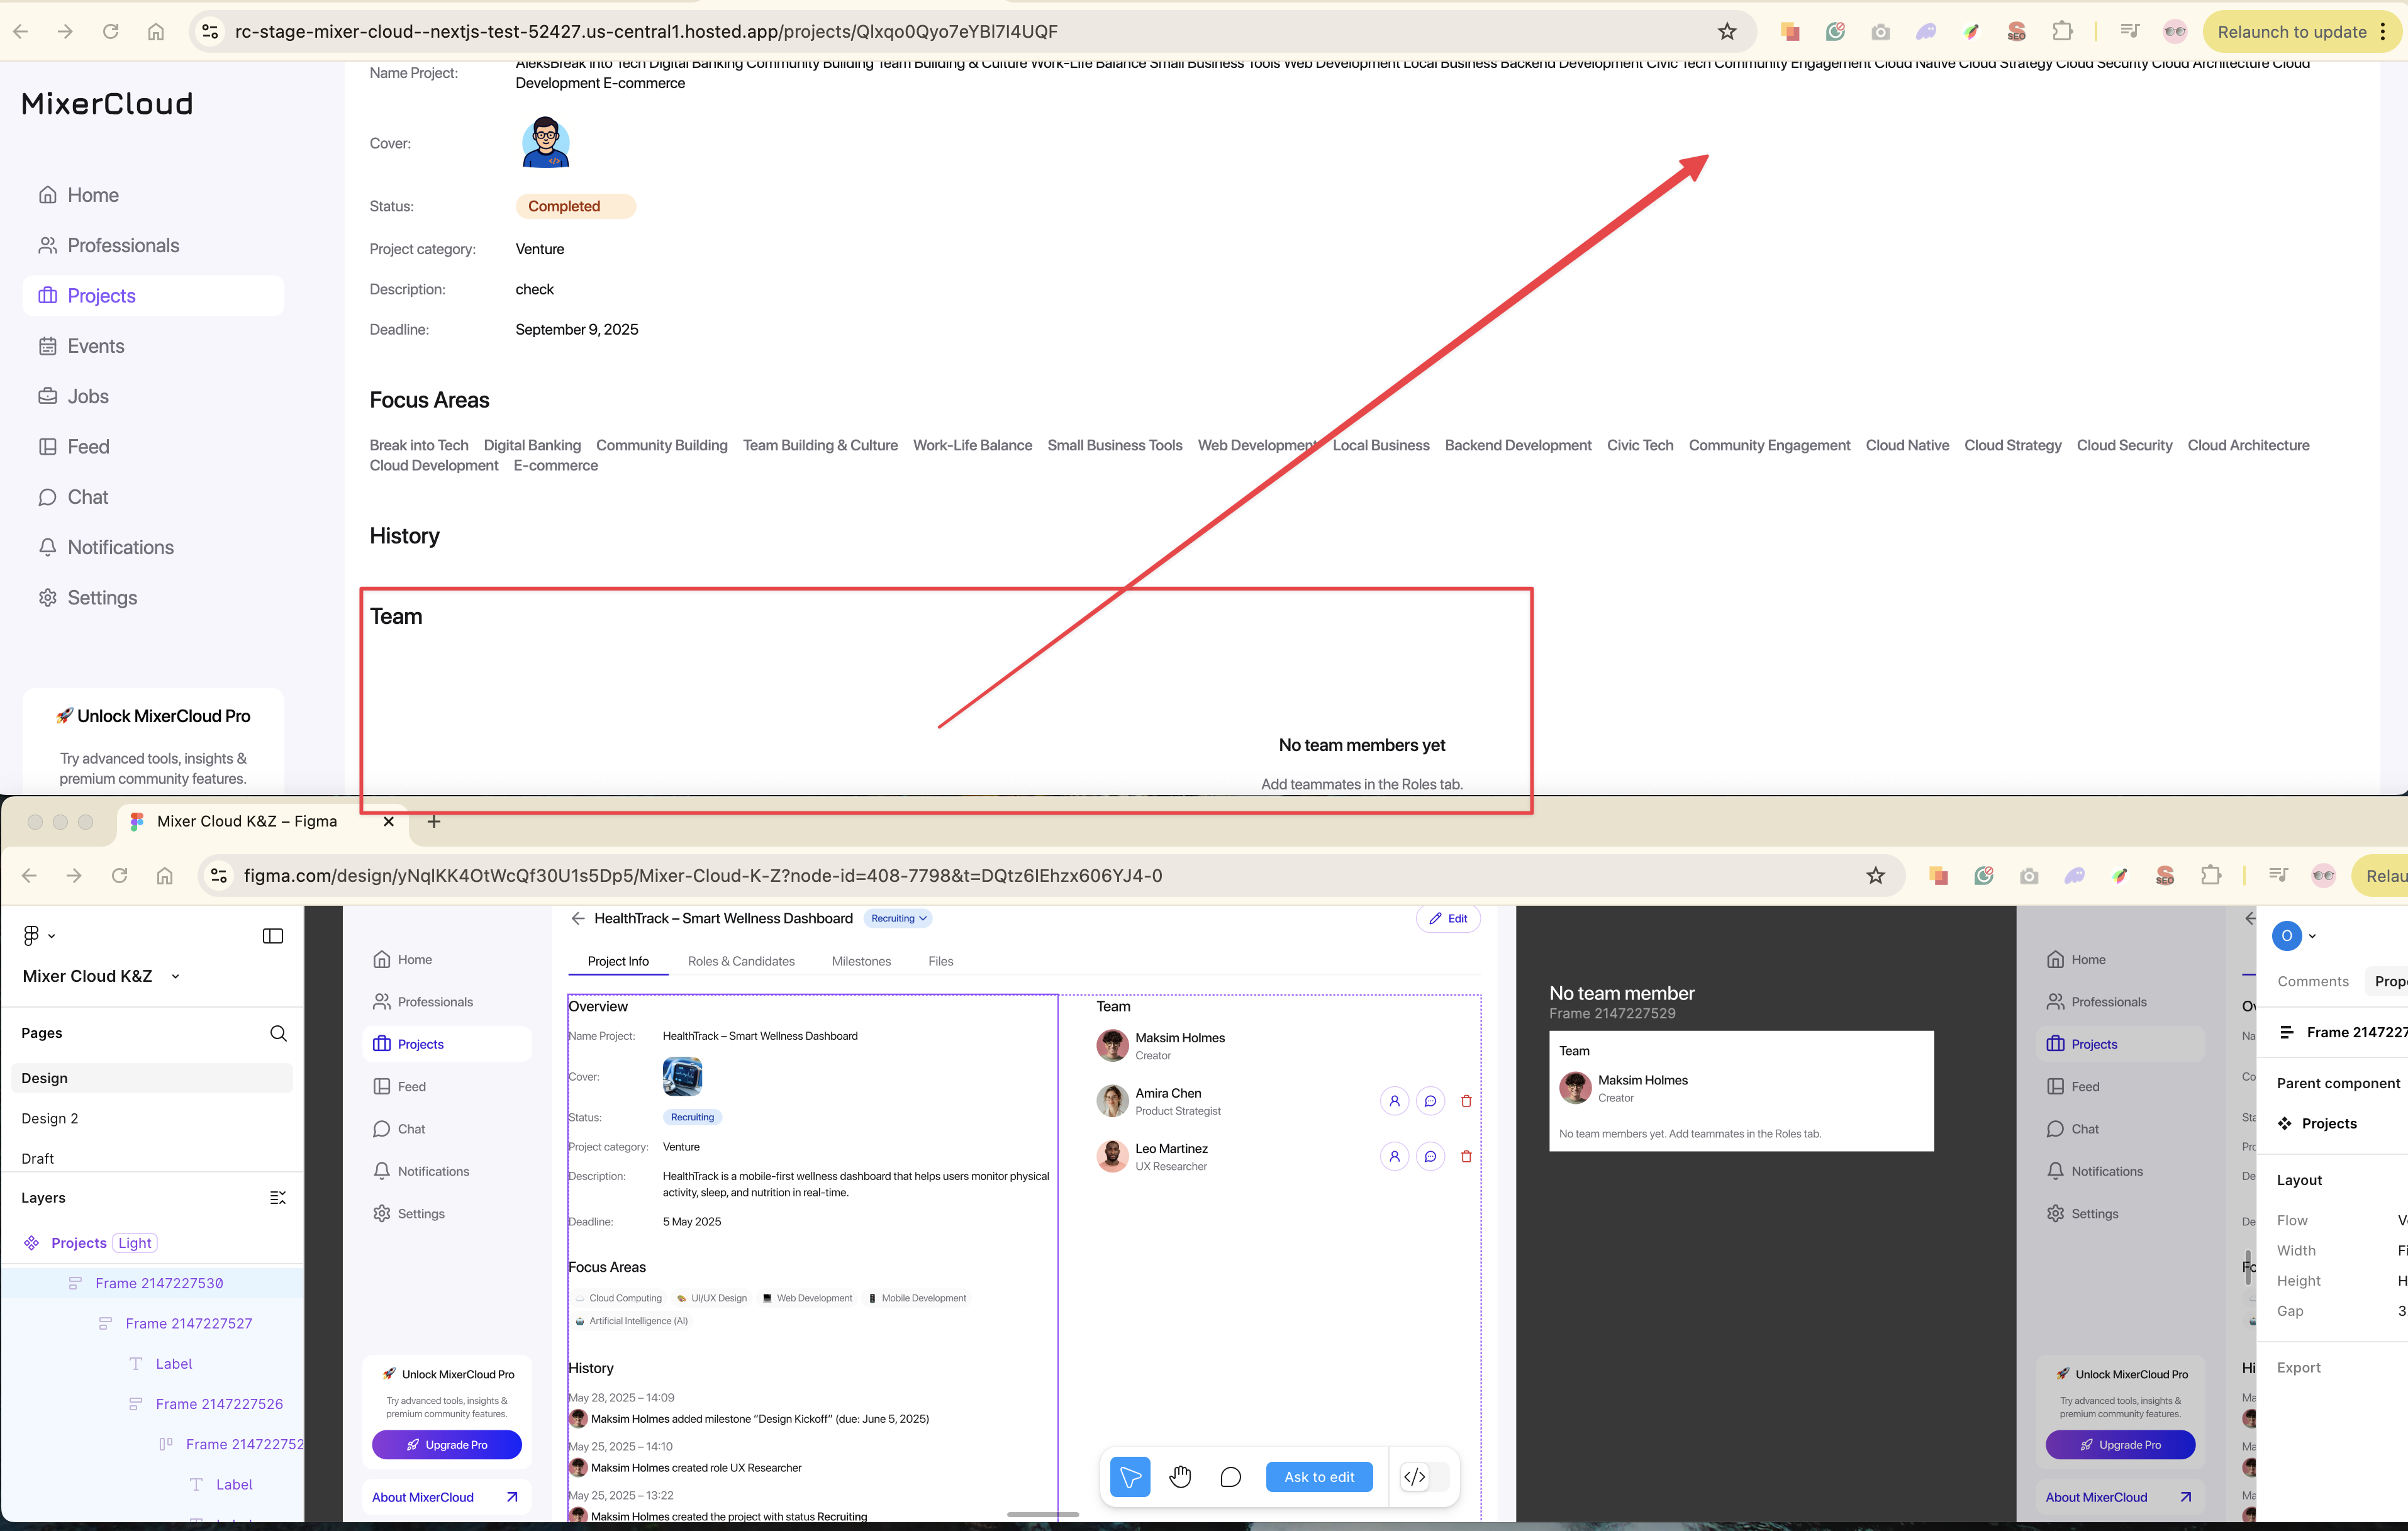Image resolution: width=2408 pixels, height=1531 pixels.
Task: Open the Events page in MixerCloud sidebar
Action: (x=96, y=346)
